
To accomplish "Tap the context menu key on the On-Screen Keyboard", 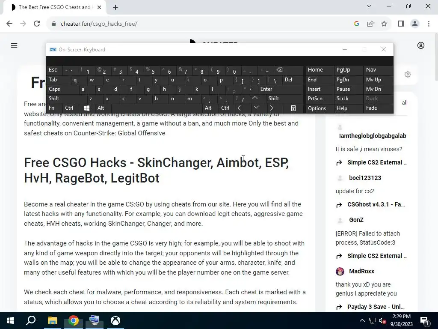I will 293,108.
